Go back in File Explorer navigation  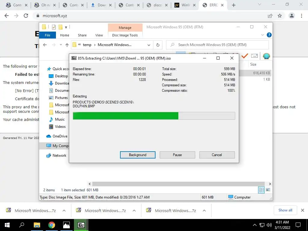[45, 45]
